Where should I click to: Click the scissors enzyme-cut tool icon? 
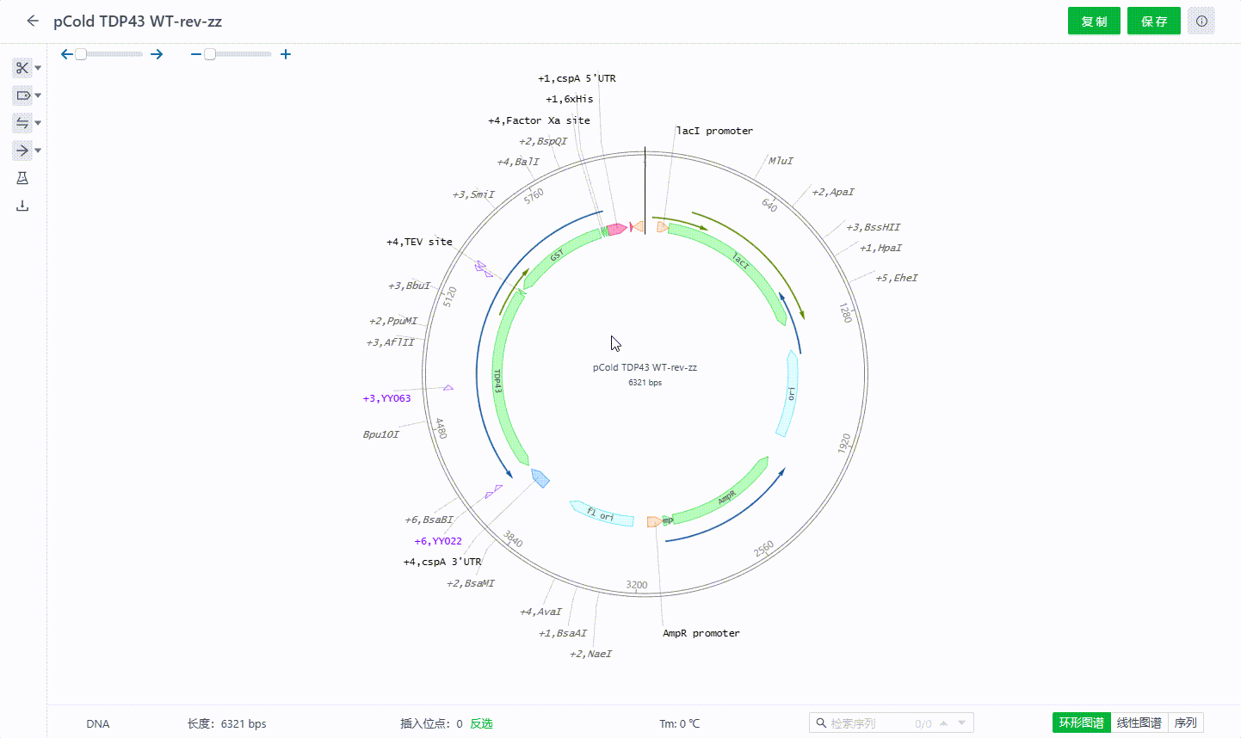pyautogui.click(x=22, y=68)
